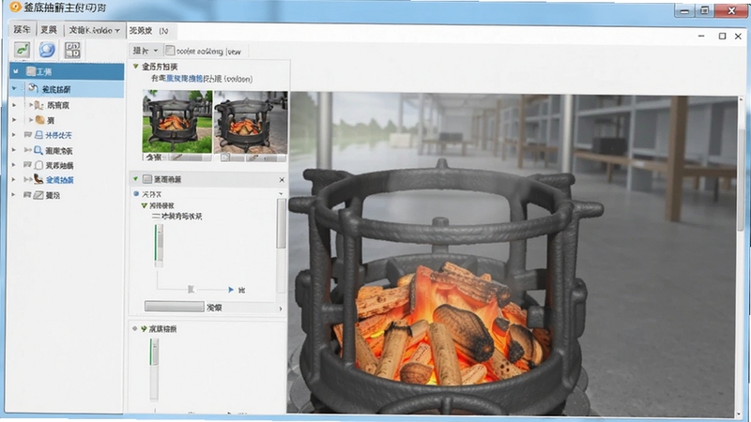Screen dimensions: 751x422
Task: Expand the outer arrow on the person-document row
Action: pyautogui.click(x=14, y=105)
